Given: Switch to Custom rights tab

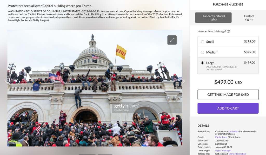Looking at the screenshot, I should [249, 18].
